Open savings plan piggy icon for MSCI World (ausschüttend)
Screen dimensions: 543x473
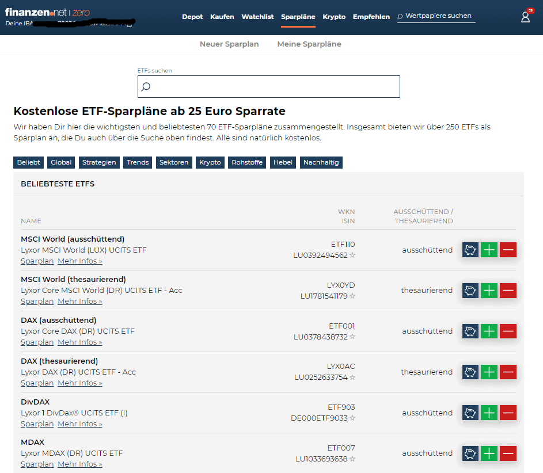470,250
